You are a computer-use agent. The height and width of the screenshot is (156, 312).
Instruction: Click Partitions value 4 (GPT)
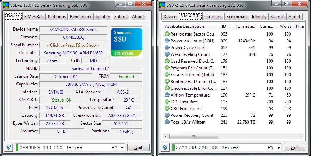[126, 131]
